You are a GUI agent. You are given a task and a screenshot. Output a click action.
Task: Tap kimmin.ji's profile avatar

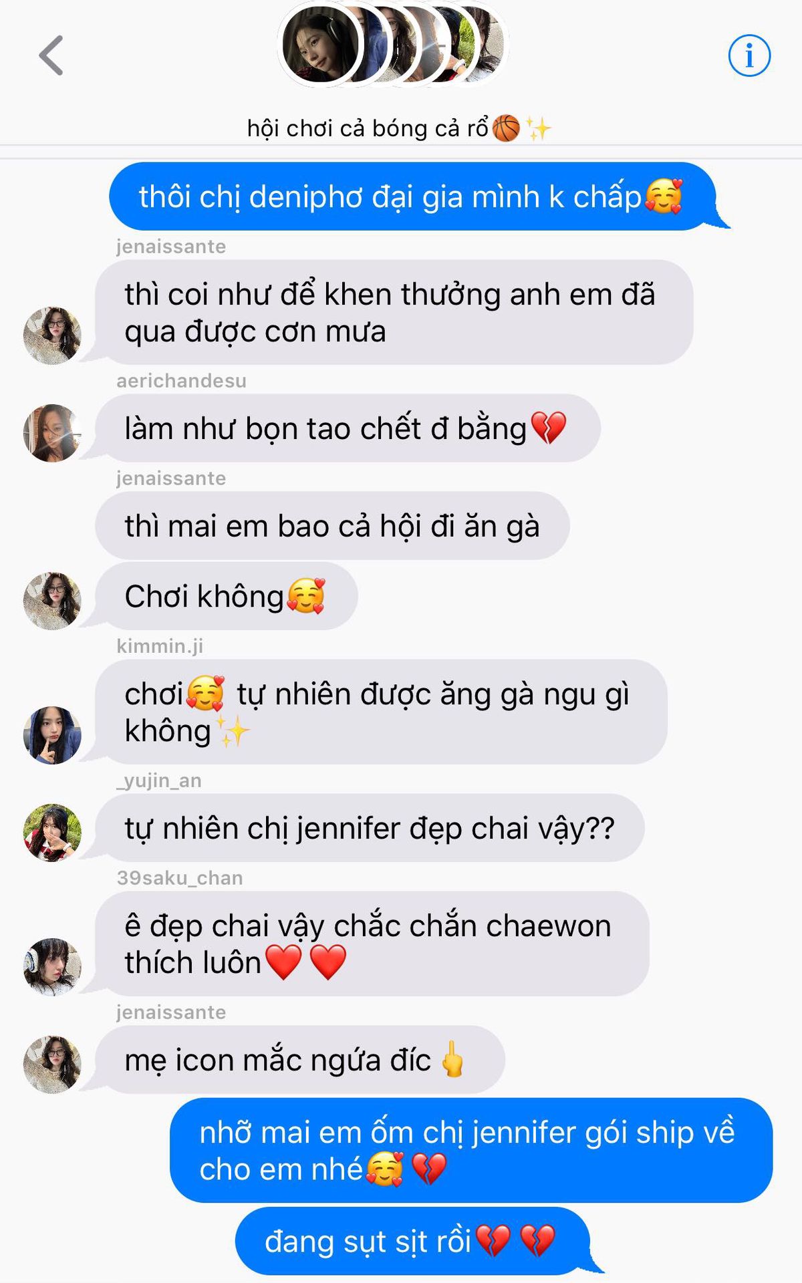point(52,735)
